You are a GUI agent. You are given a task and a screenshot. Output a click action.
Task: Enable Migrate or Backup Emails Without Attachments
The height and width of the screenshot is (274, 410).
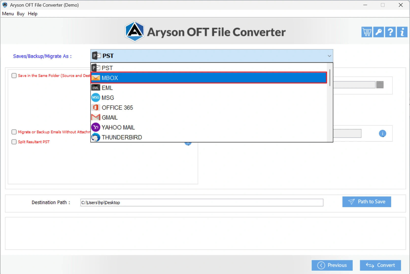pyautogui.click(x=14, y=132)
